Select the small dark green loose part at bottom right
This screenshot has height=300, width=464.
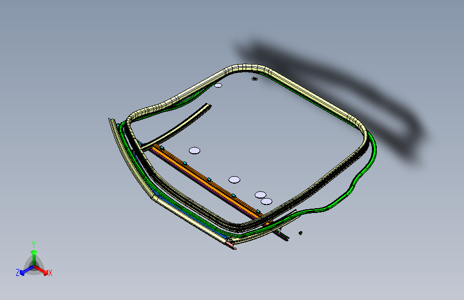coord(300,233)
